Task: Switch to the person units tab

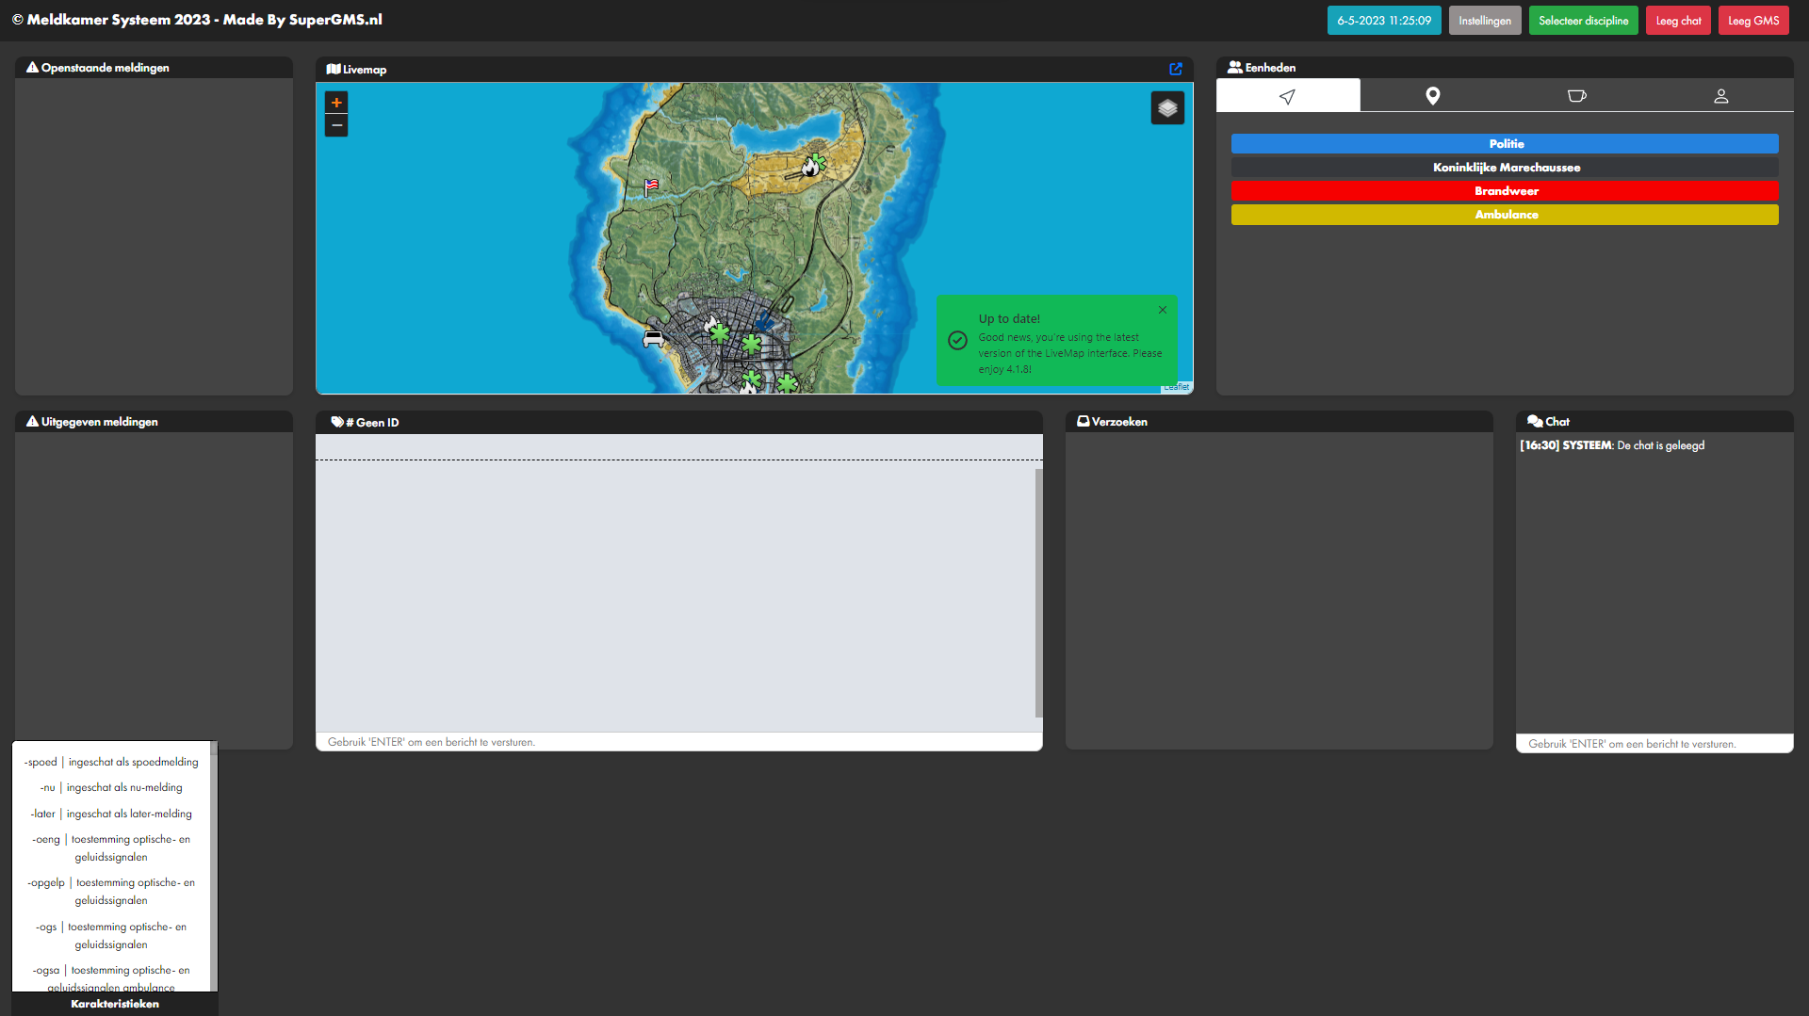Action: (1720, 95)
